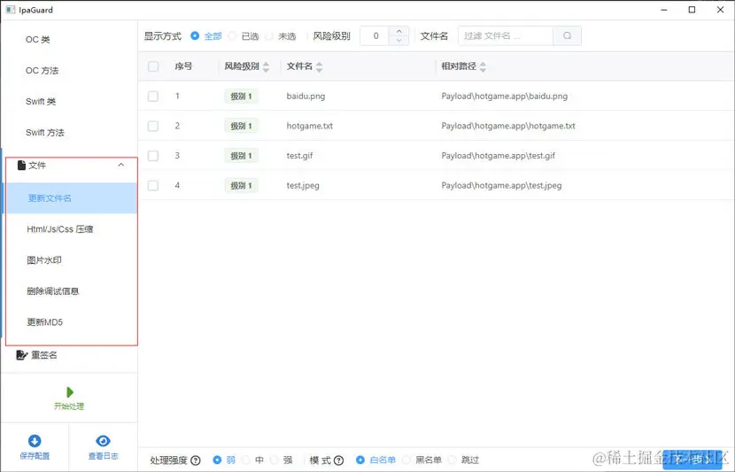Select the 未选 display radio button
Screen dimensions: 735x472
coord(269,35)
